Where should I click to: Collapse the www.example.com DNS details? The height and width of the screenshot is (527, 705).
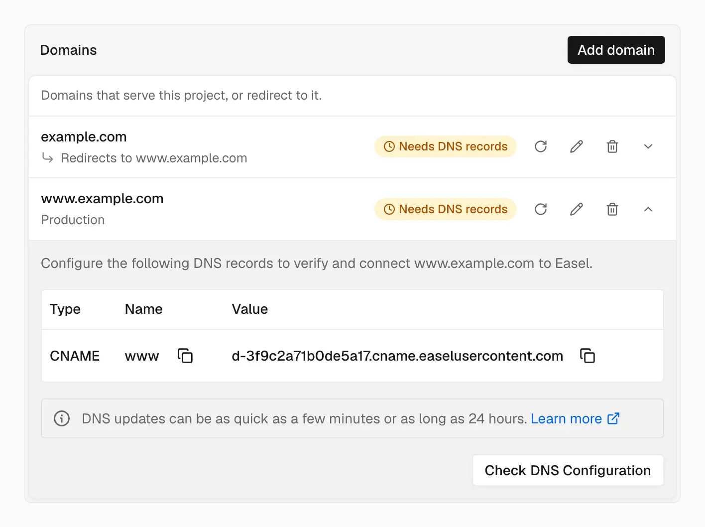point(648,209)
